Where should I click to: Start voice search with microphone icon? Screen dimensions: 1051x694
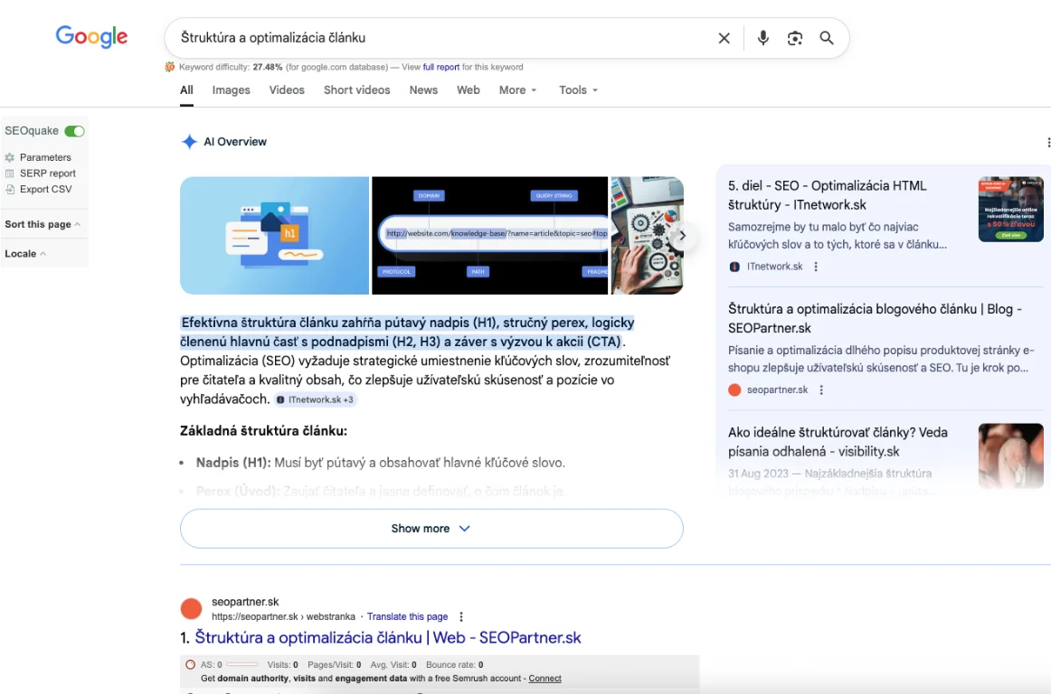763,38
